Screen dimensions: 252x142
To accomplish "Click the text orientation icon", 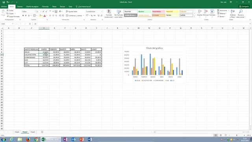I will coord(60,11).
